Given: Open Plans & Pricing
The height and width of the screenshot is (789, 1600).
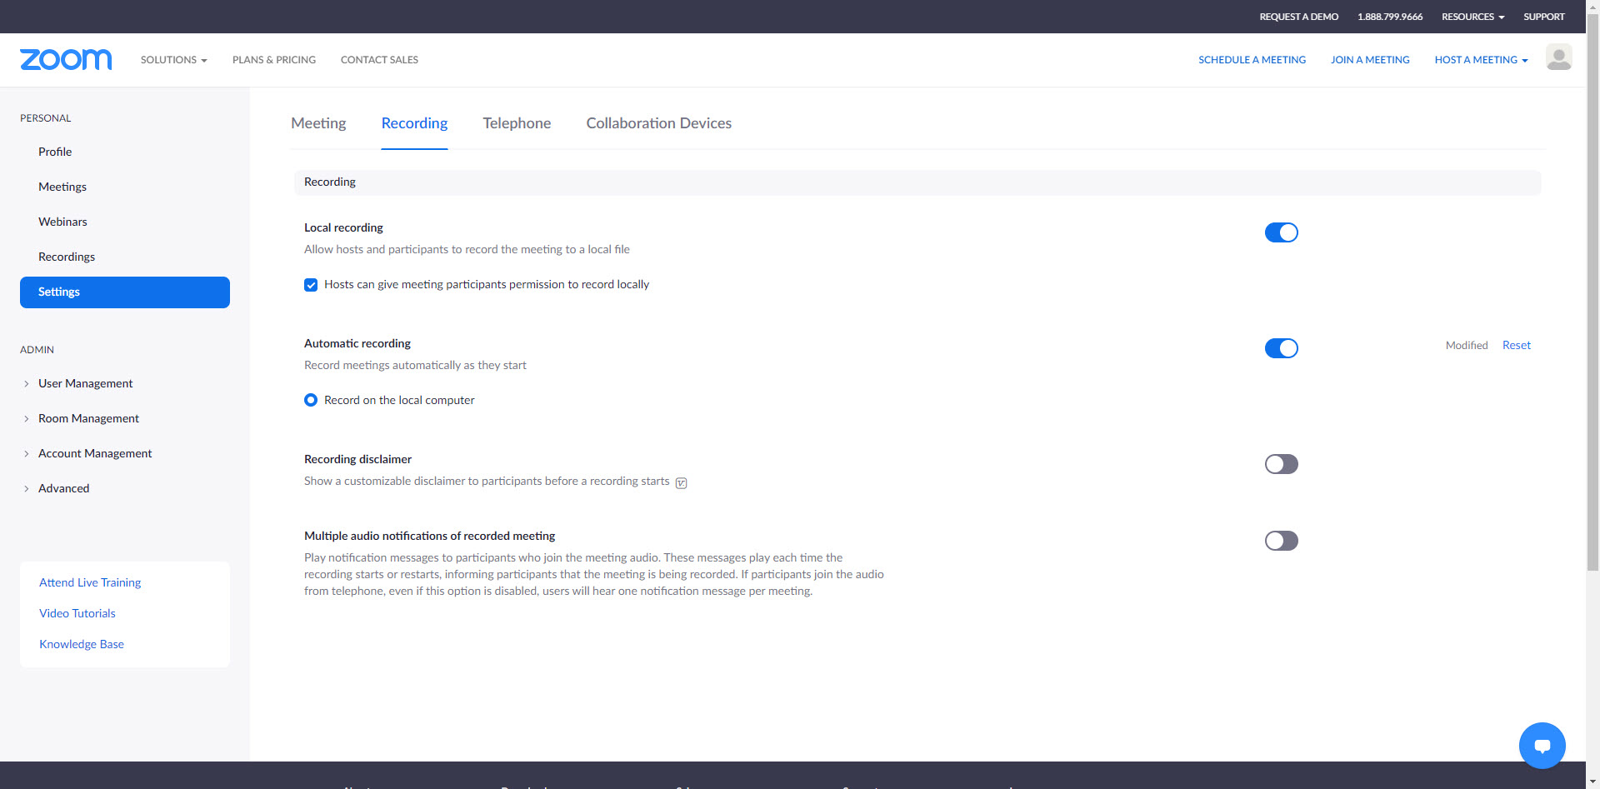Looking at the screenshot, I should coord(274,60).
